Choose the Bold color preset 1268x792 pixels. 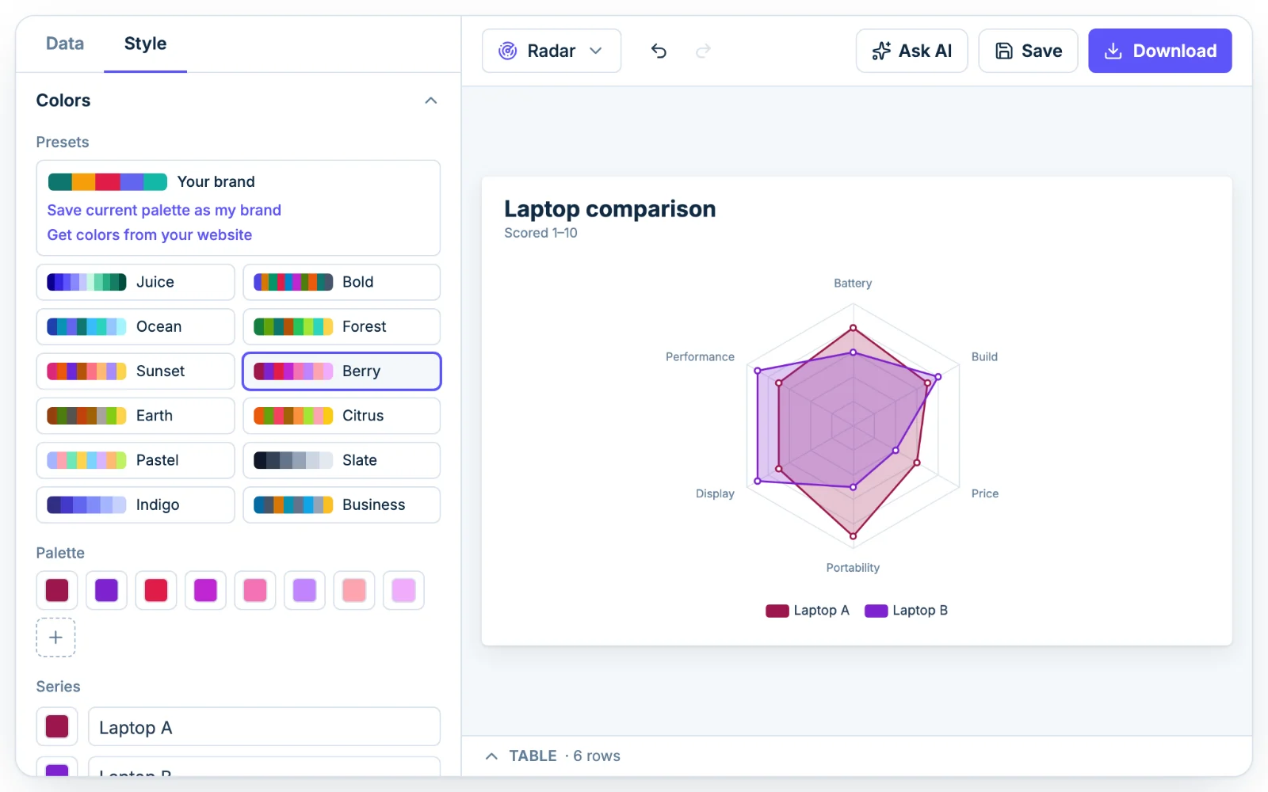coord(342,282)
